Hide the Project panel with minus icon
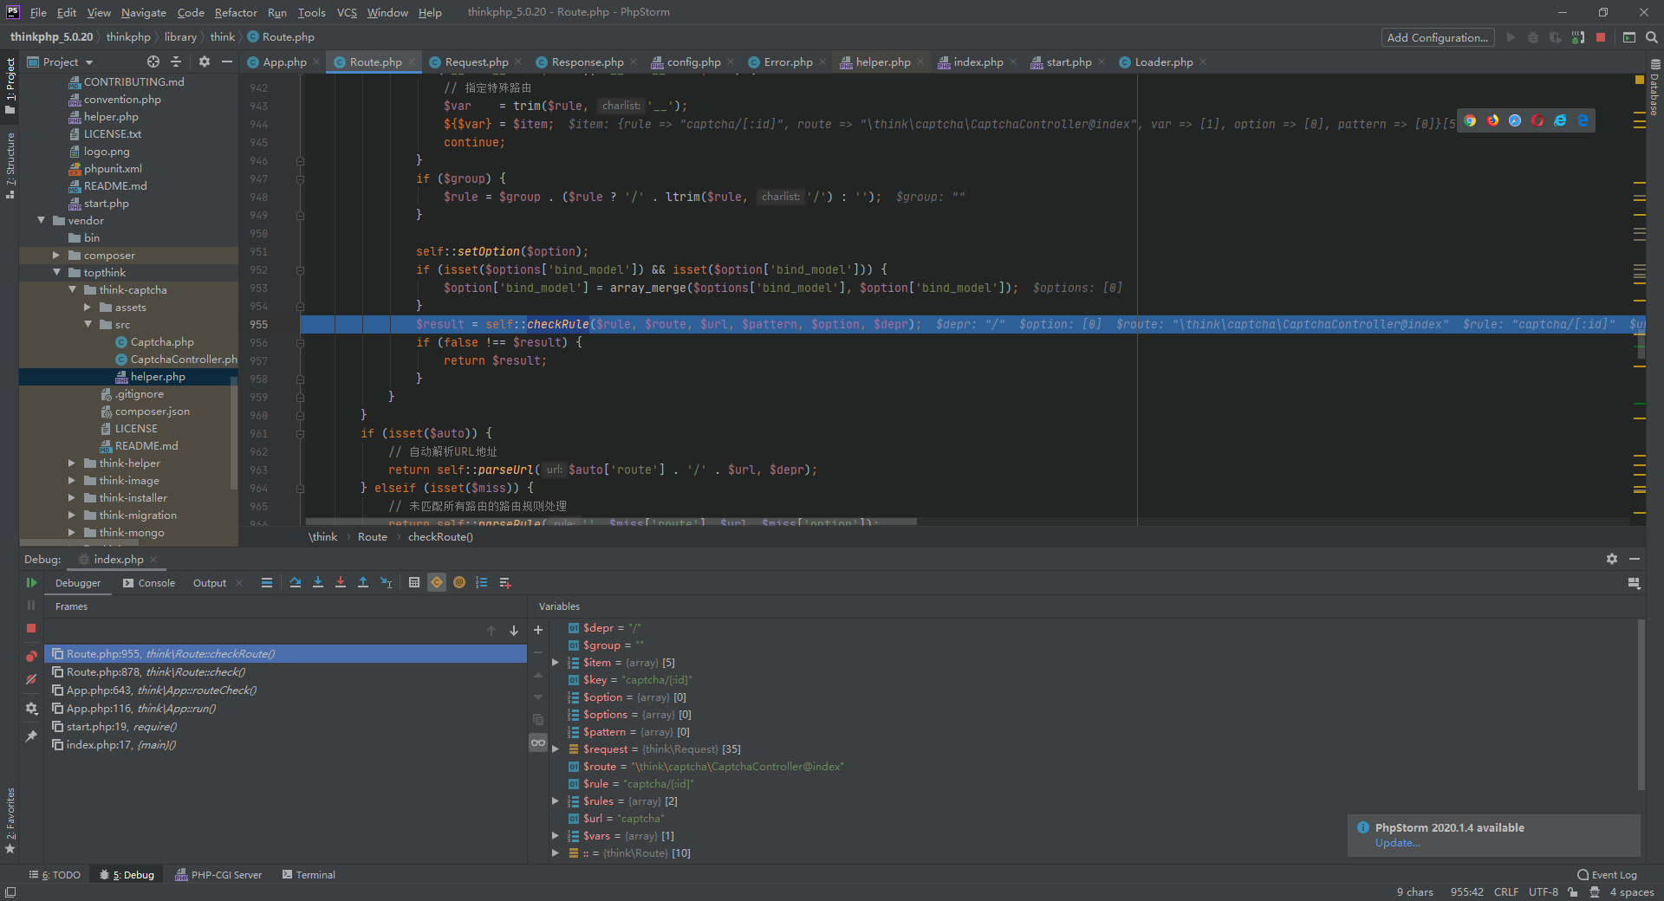The height and width of the screenshot is (901, 1664). point(227,62)
